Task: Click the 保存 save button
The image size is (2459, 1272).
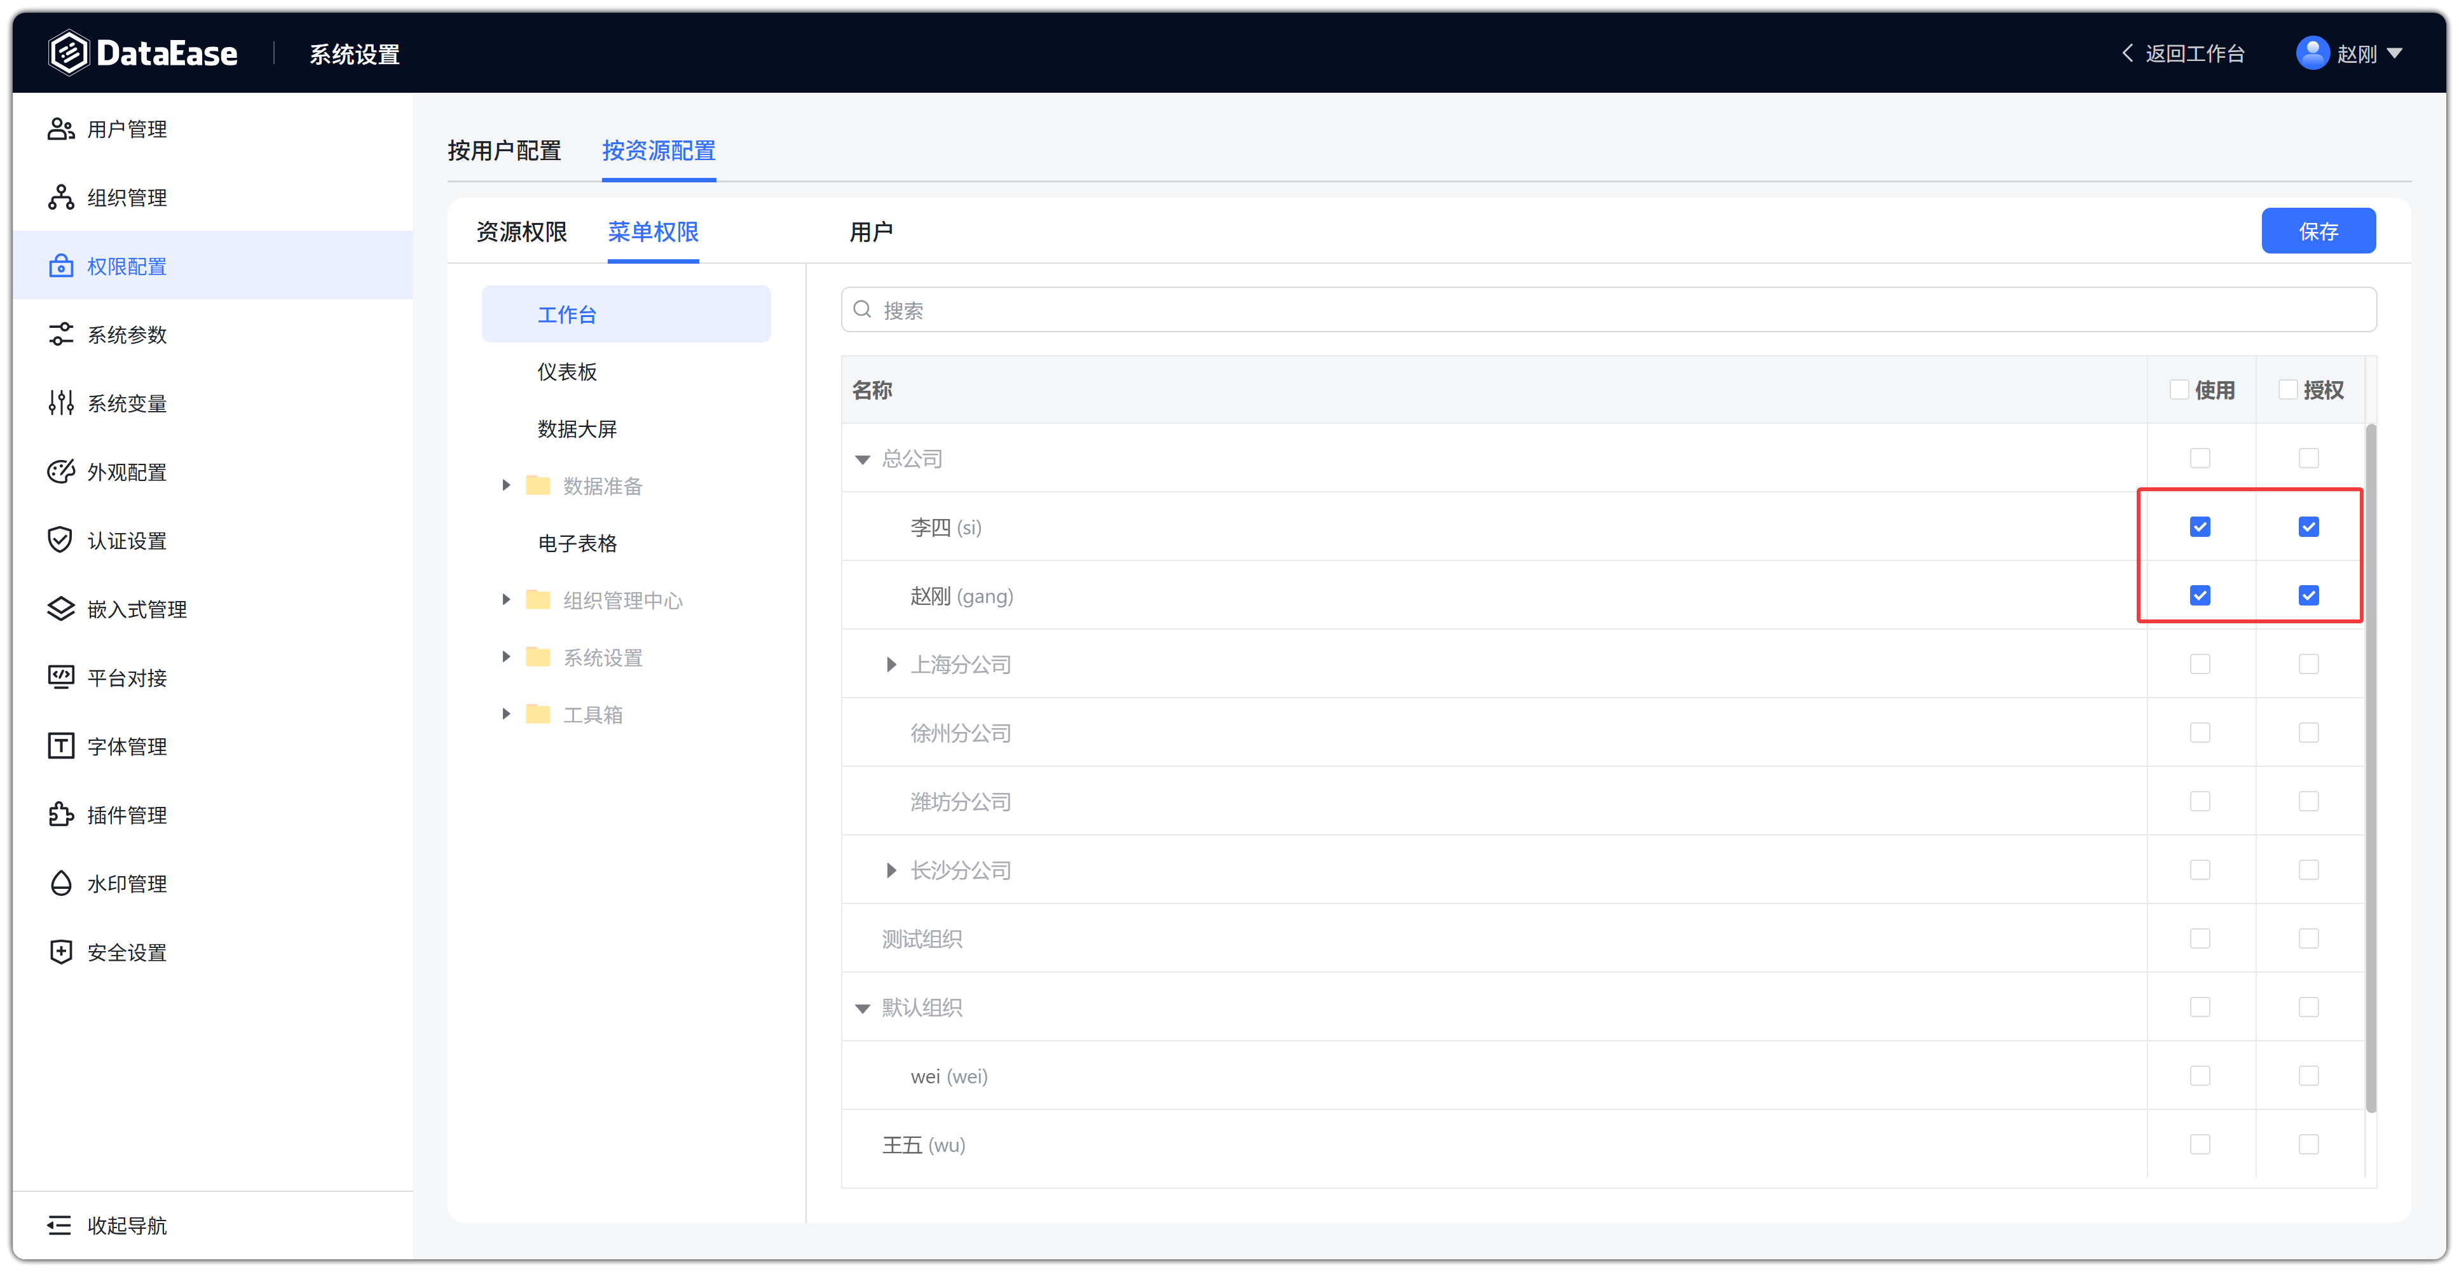Action: point(2318,231)
